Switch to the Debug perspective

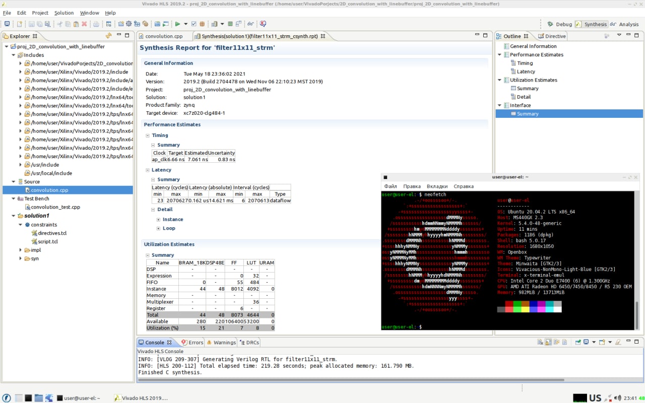560,24
